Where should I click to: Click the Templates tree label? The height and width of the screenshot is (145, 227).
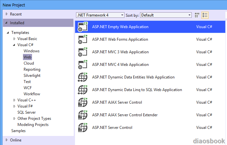[x=20, y=33]
